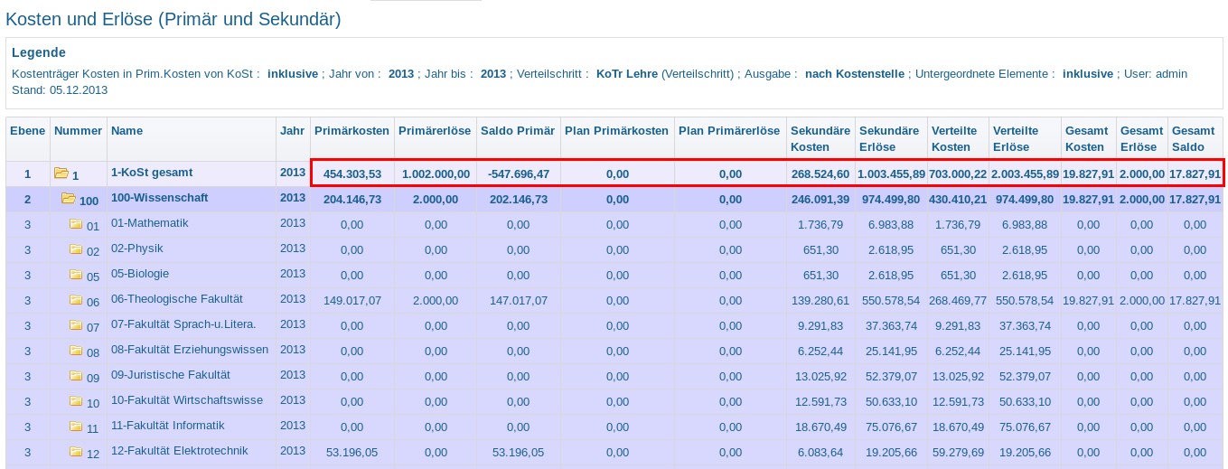The image size is (1228, 469).
Task: Open the 11-Fakultät Informatik link
Action: click(x=168, y=425)
